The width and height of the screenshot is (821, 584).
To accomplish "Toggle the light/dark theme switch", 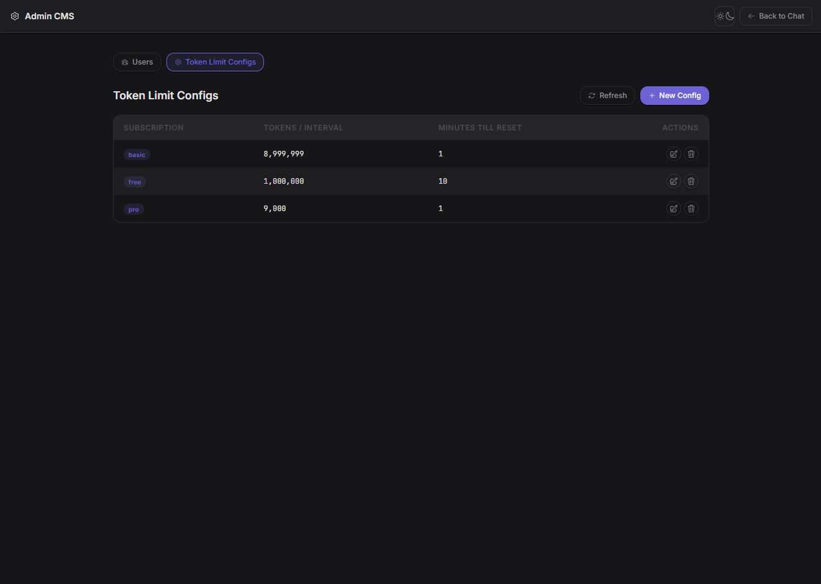I will click(725, 16).
